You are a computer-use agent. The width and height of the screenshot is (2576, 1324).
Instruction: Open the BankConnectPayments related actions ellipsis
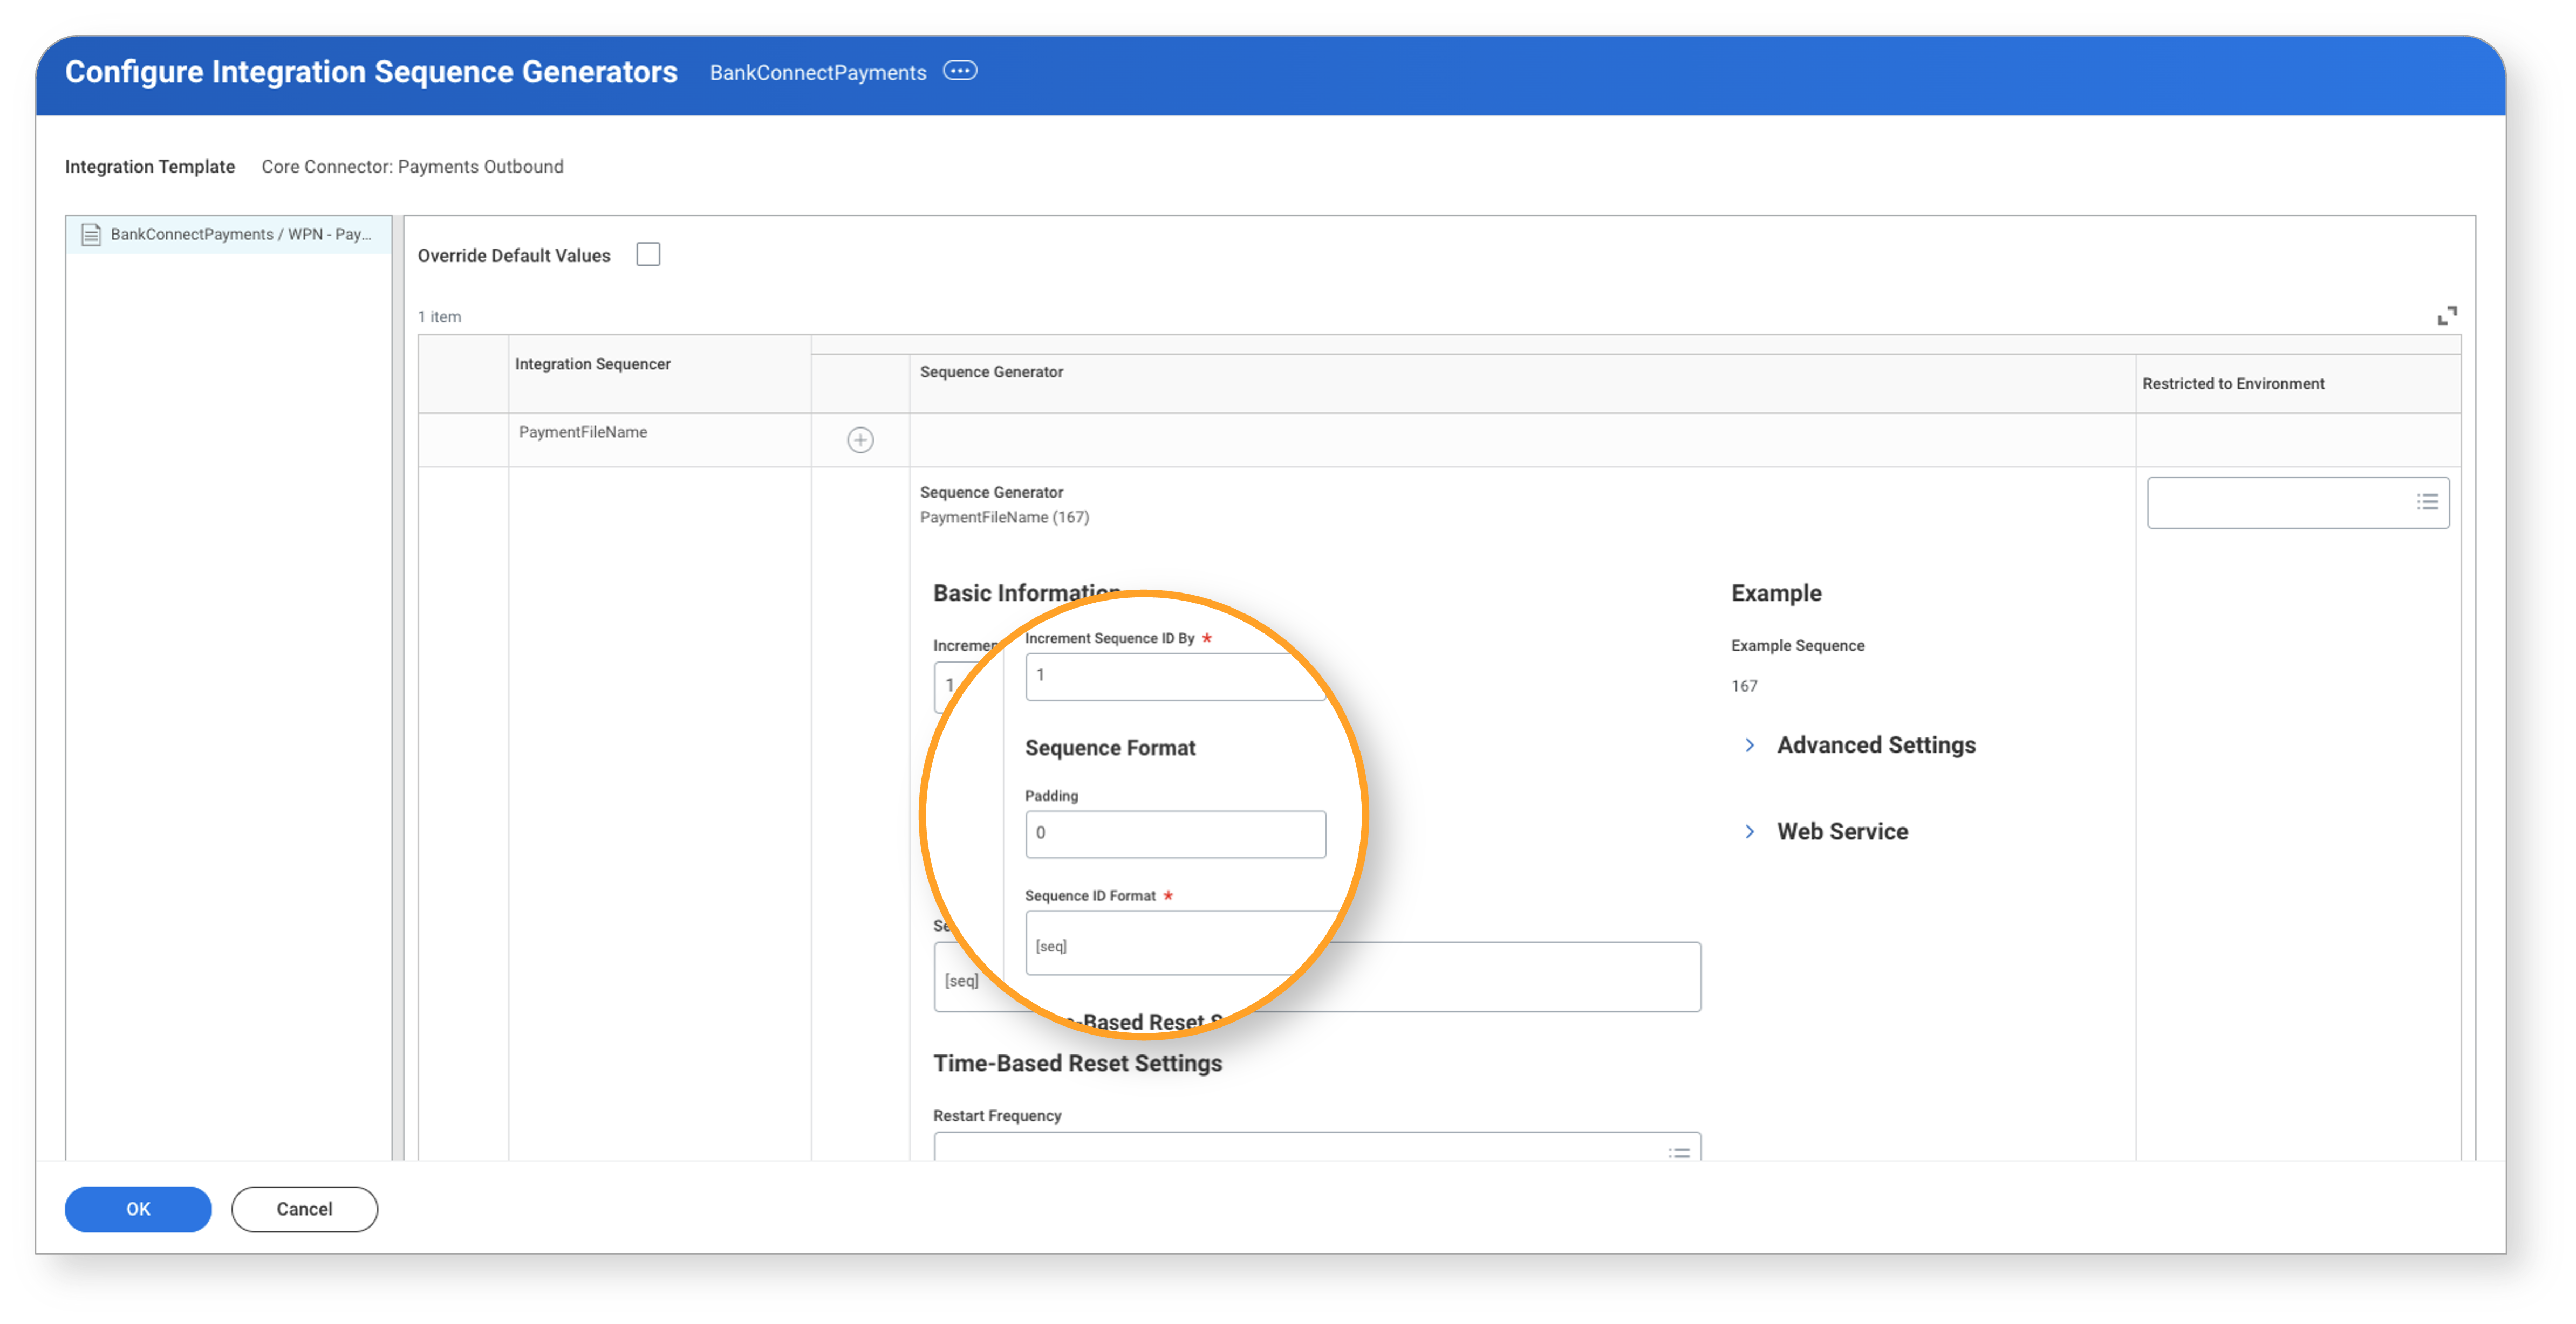click(x=959, y=71)
